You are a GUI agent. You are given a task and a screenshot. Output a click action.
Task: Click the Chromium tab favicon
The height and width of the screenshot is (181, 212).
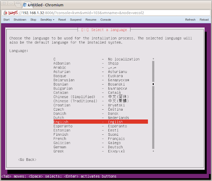pos(25,5)
